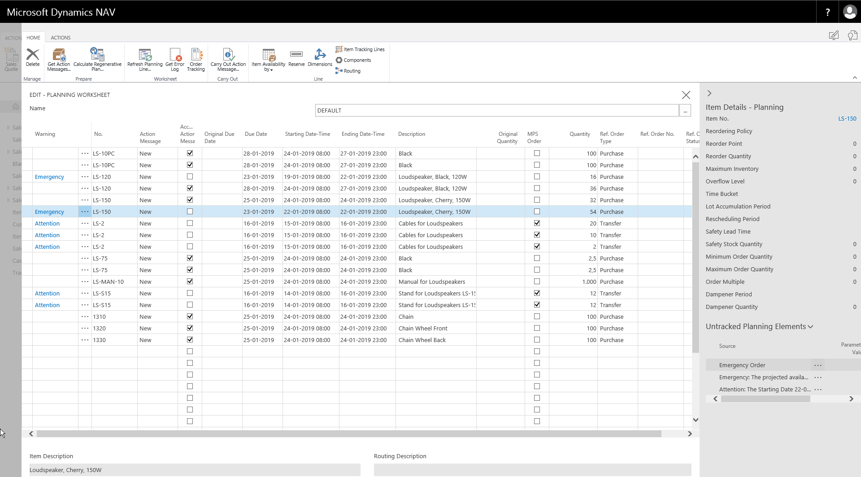Open Get Action Messages
The width and height of the screenshot is (861, 477).
click(59, 58)
